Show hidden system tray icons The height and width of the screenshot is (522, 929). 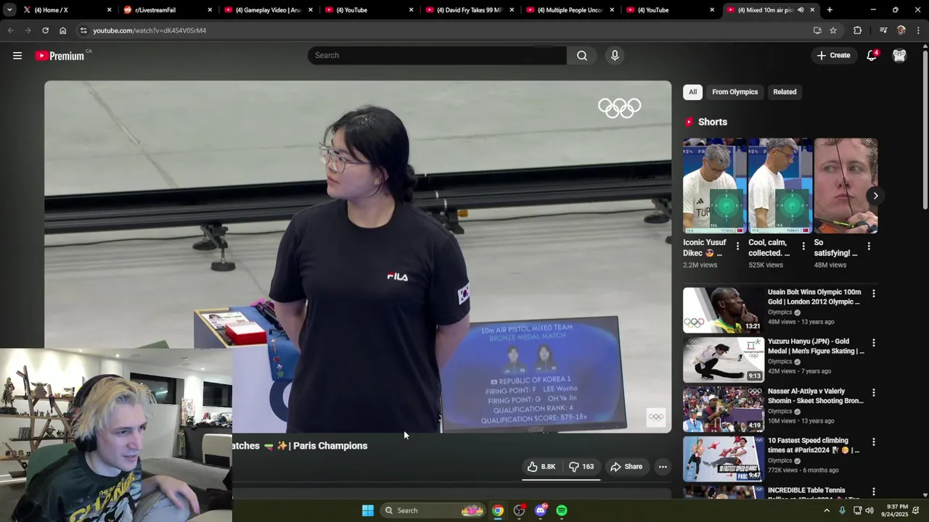826,510
